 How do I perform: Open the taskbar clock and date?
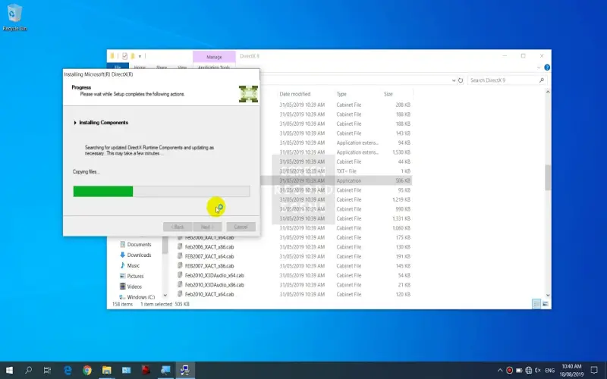pyautogui.click(x=571, y=370)
